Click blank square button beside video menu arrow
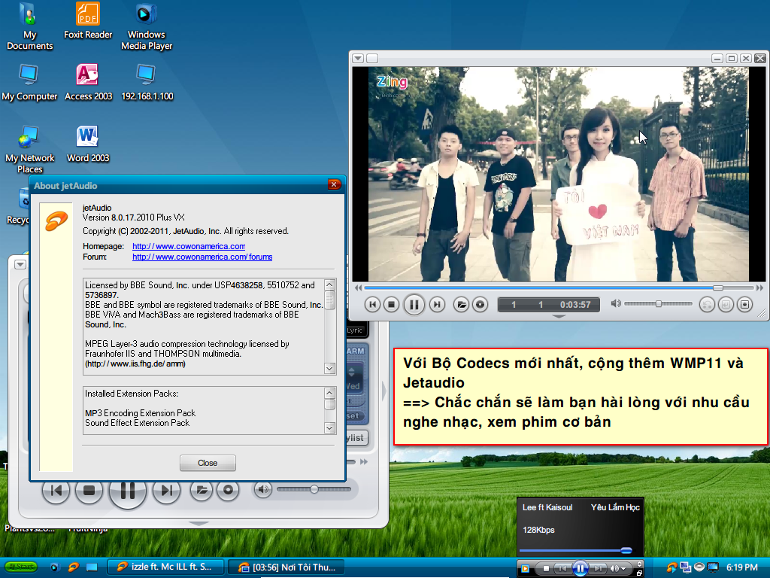 tap(372, 59)
